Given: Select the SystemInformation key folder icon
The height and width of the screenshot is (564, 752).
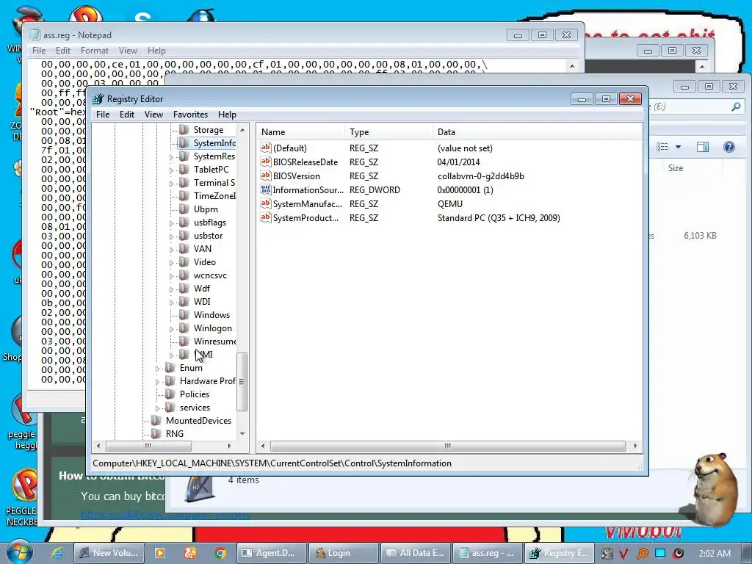Looking at the screenshot, I should (184, 143).
